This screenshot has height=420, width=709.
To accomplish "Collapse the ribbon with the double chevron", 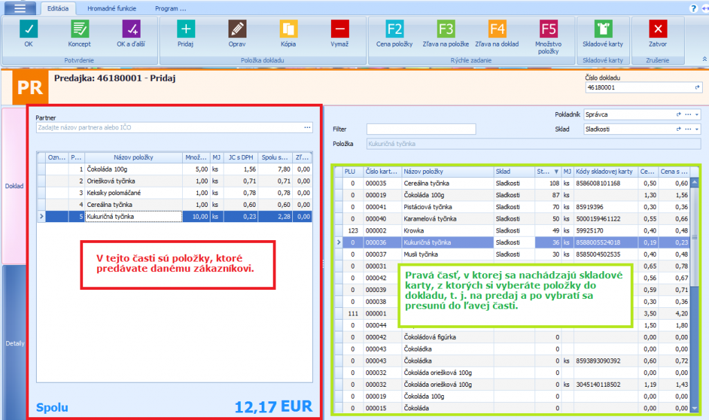I will [704, 60].
